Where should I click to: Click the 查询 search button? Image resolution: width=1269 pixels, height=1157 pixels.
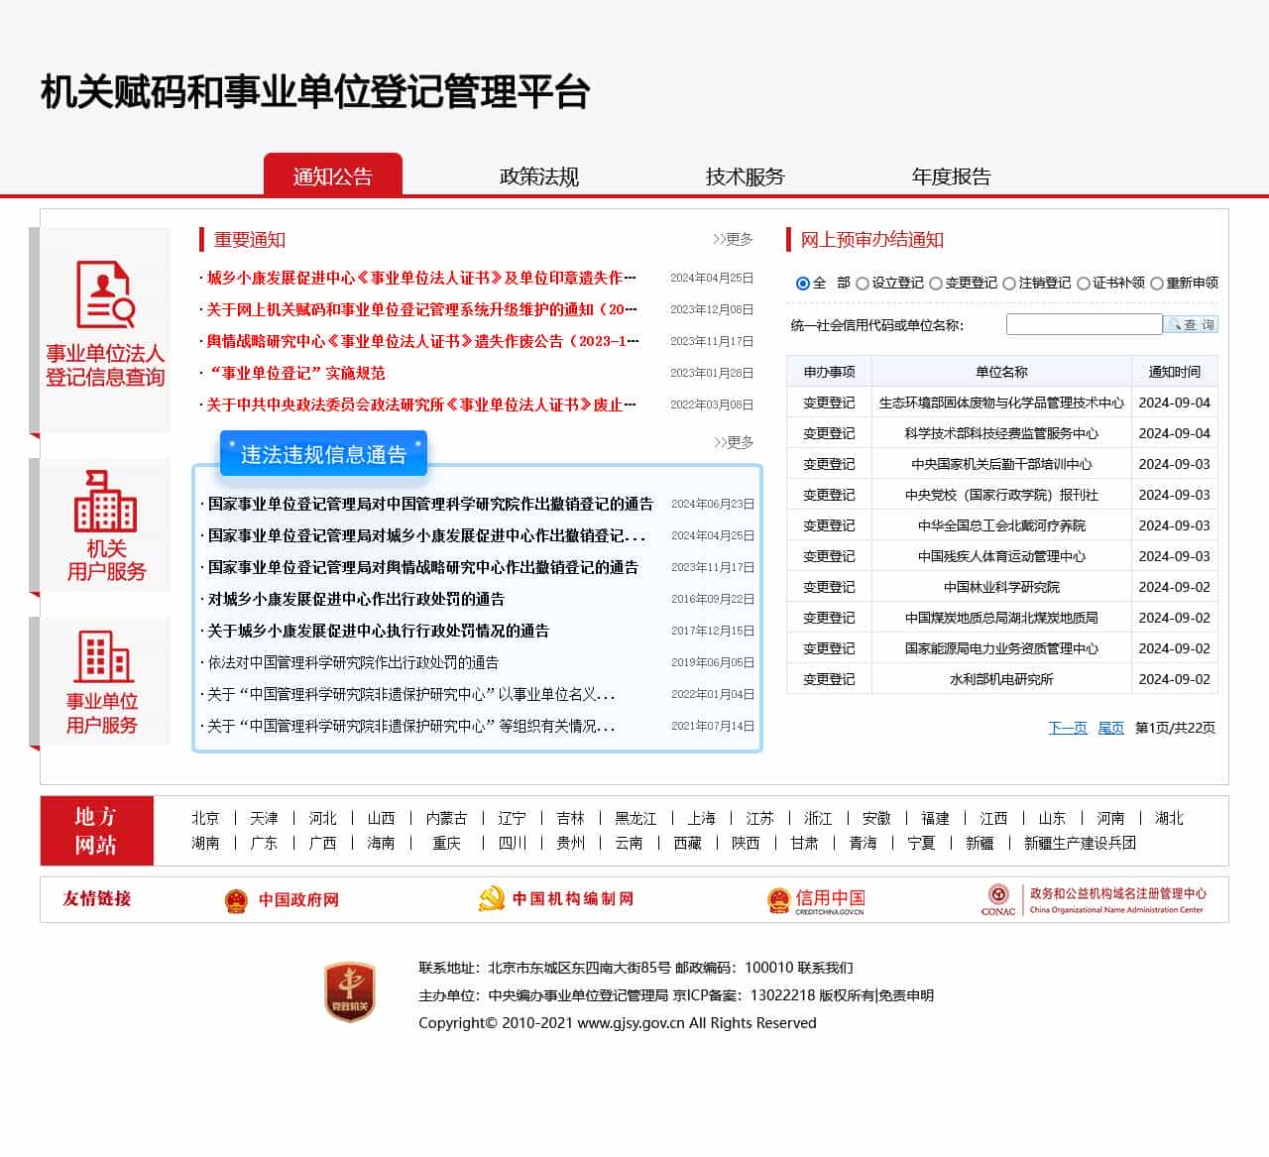point(1191,324)
